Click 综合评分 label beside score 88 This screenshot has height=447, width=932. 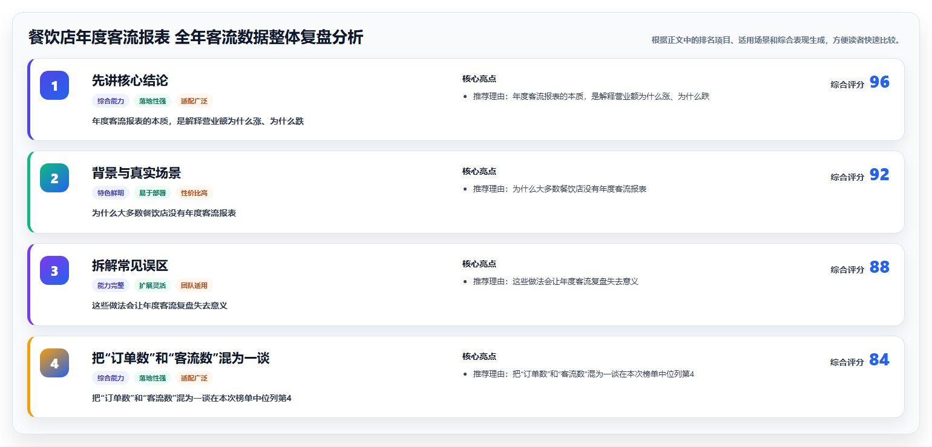[x=847, y=270]
